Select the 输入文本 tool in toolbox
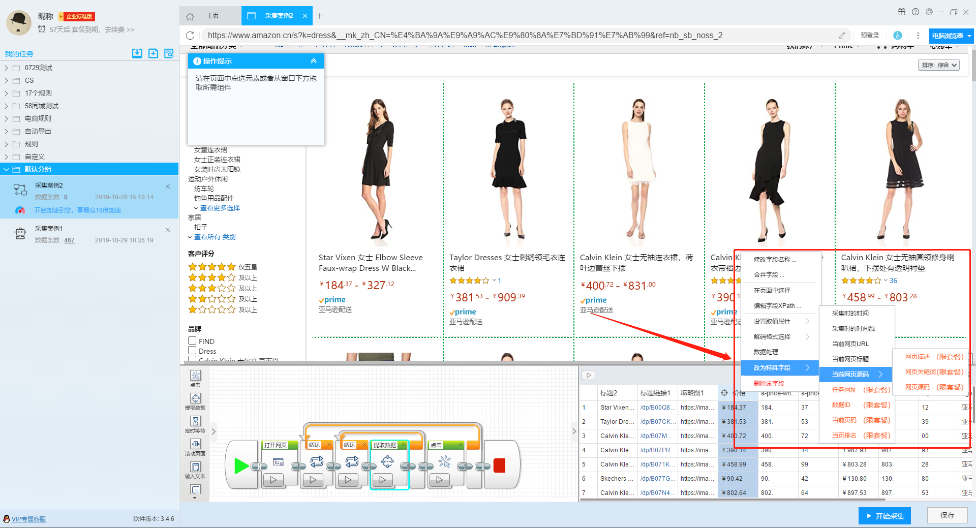Screen dimensions: 976x528 tap(195, 470)
